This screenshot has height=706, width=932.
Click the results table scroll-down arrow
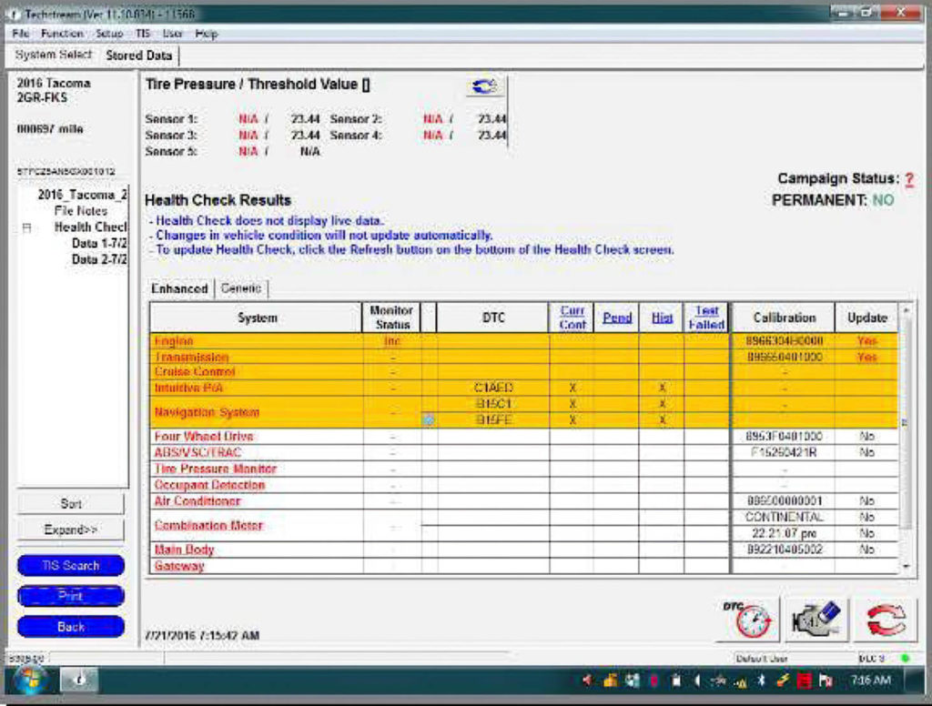(x=906, y=567)
